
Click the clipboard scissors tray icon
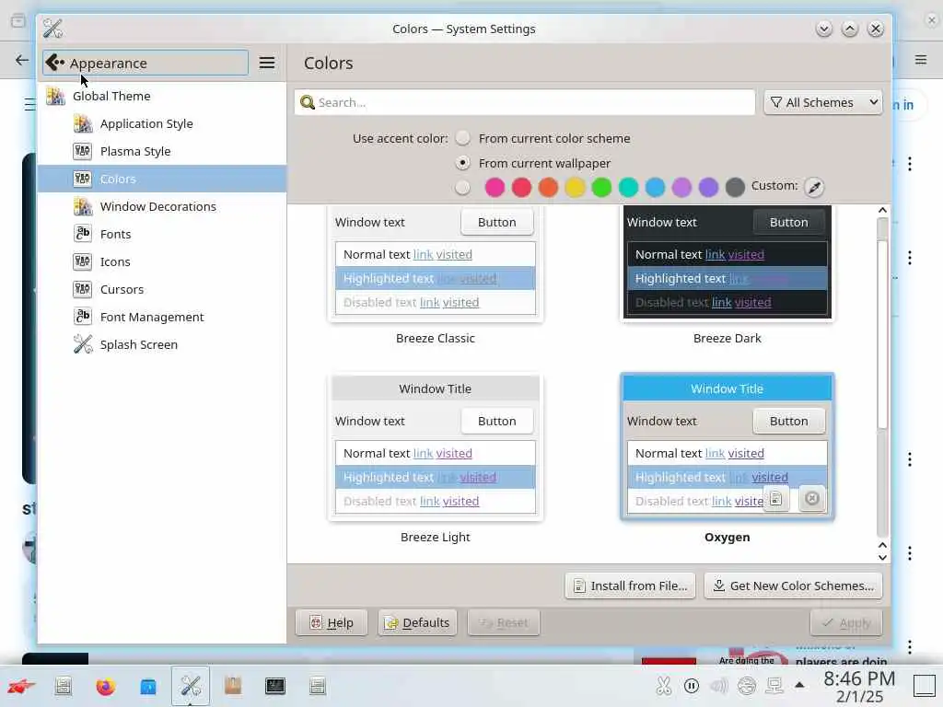coord(663,685)
